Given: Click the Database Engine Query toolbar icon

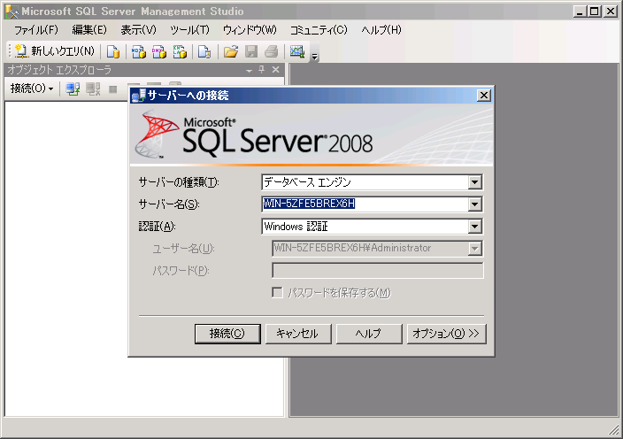Looking at the screenshot, I should (x=113, y=51).
